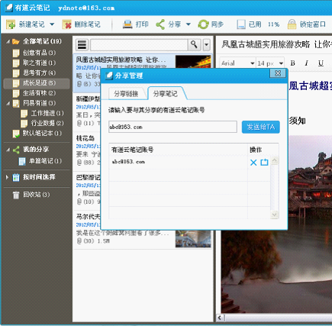Open the 回收站 (3) recycle bin
This screenshot has width=332, height=326.
[31, 195]
